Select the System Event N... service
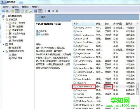 [x=104, y=68]
